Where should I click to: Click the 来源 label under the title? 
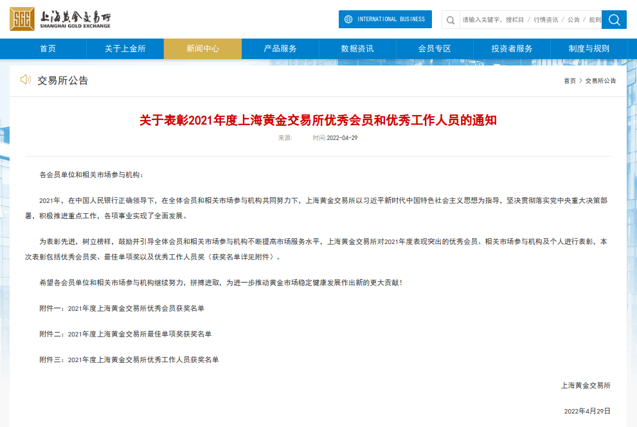tap(285, 138)
